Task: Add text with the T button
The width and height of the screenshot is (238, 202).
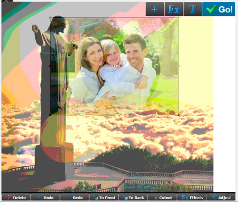Action: coord(192,9)
